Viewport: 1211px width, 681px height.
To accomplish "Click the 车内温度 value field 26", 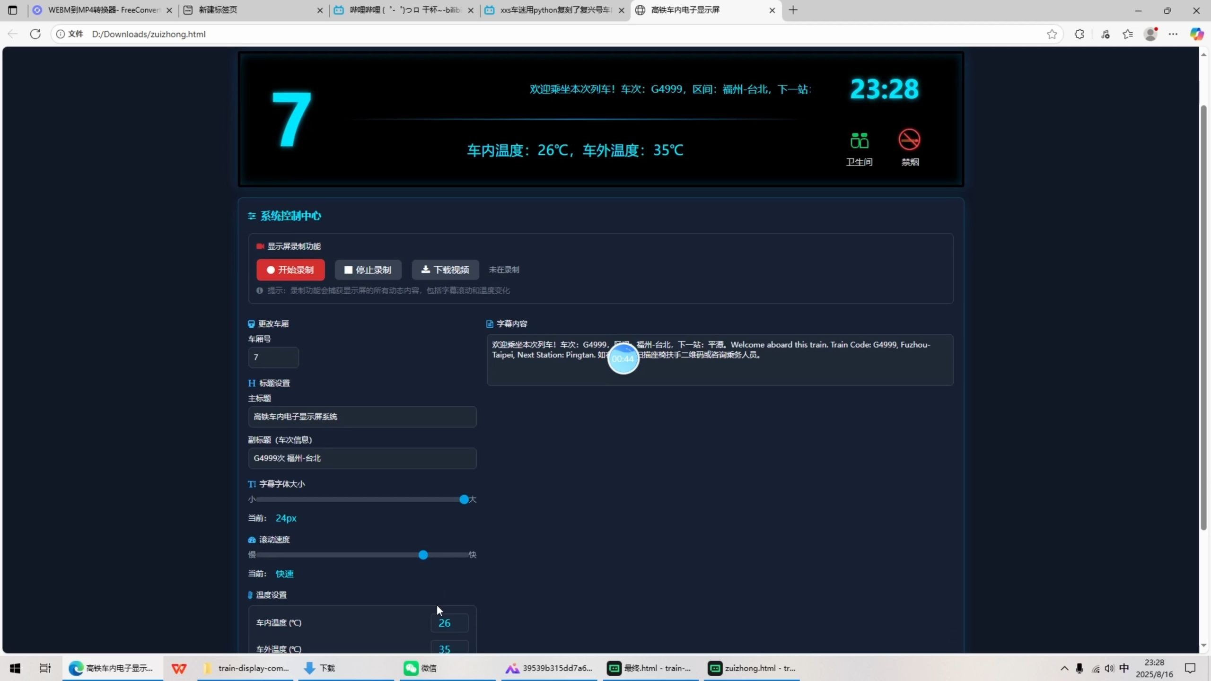I will (x=449, y=623).
